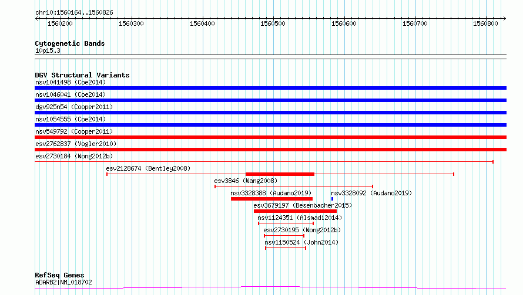Open gene label ADARB2|NM_018702

point(63,282)
